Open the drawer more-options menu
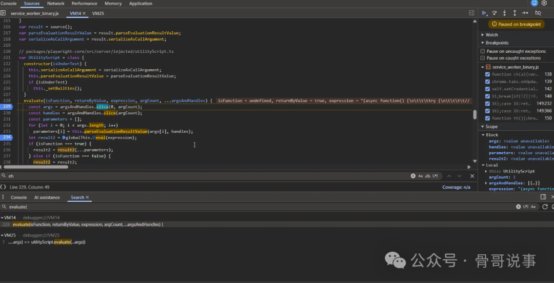Viewport: 554px width, 283px height. [x=3, y=197]
